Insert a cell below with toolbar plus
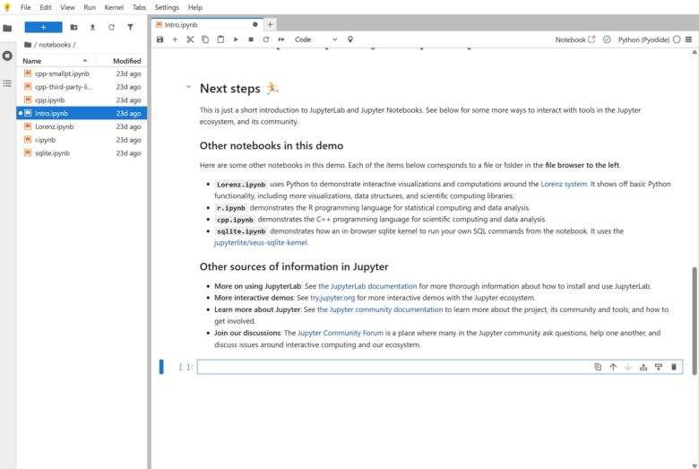Screen dimensions: 699x469 tap(175, 39)
